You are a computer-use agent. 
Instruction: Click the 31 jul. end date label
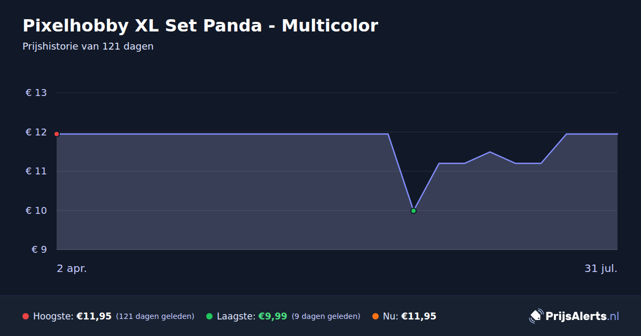click(601, 269)
